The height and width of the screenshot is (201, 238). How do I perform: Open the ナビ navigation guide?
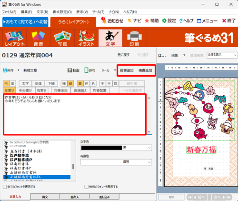point(134,20)
